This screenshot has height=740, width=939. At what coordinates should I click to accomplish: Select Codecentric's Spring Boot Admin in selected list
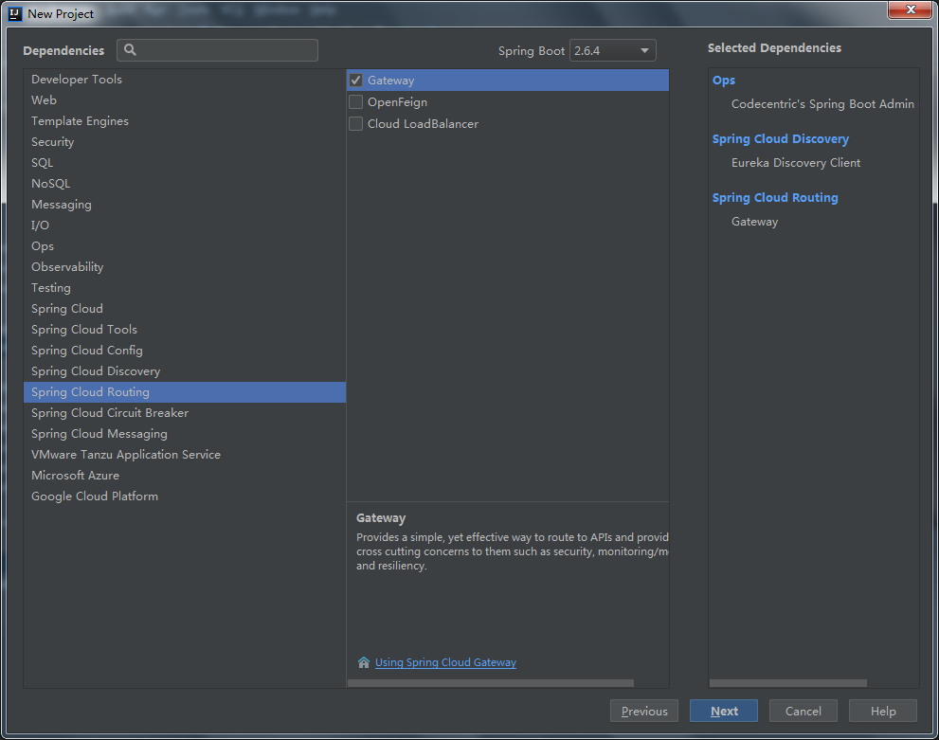click(822, 104)
